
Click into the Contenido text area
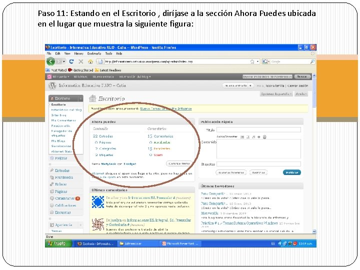[258, 148]
